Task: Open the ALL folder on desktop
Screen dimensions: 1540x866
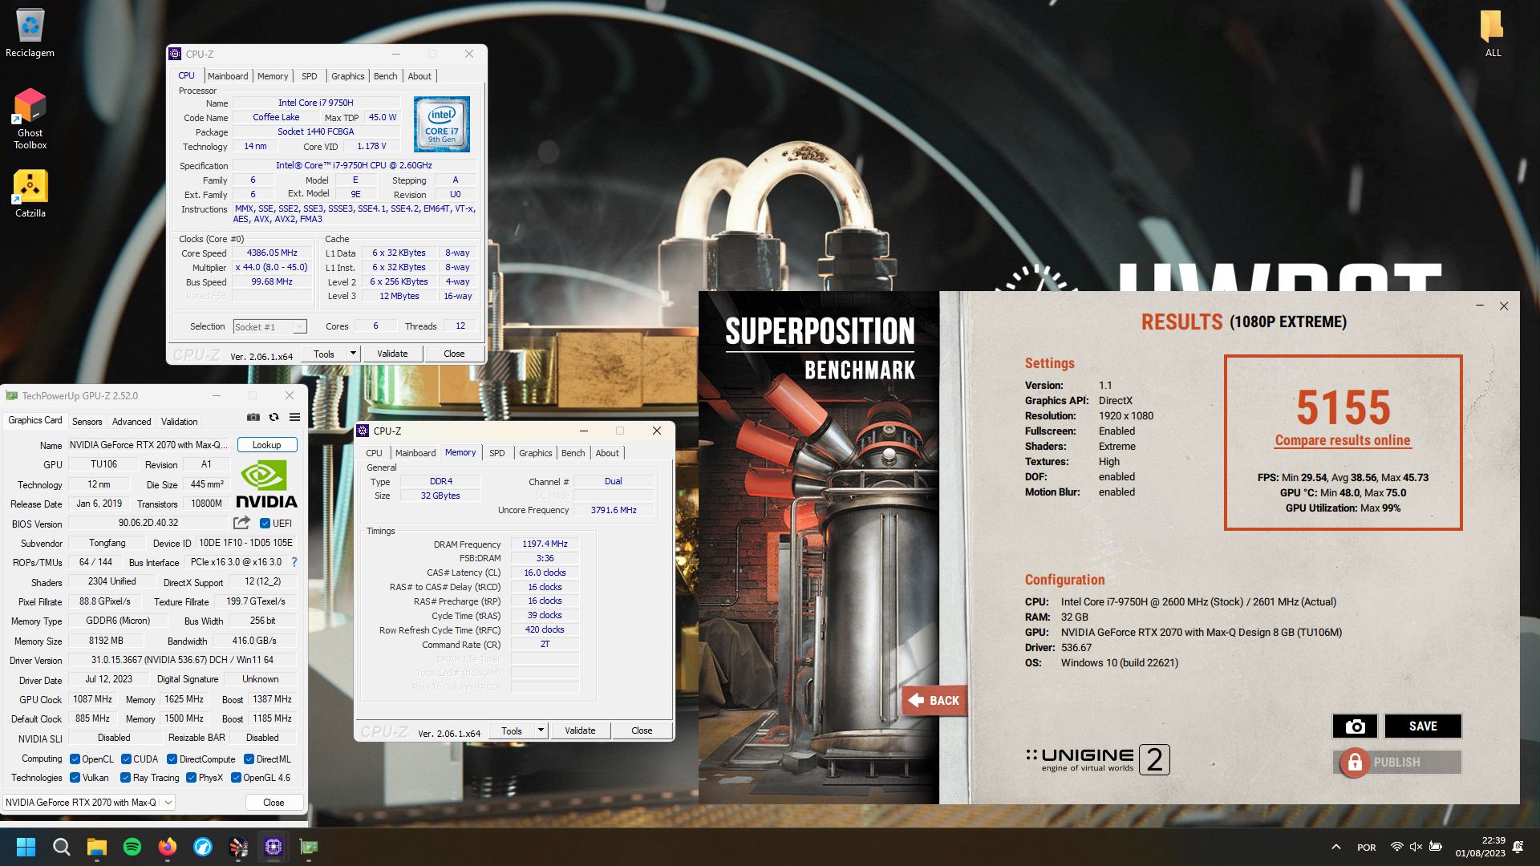Action: coord(1492,33)
